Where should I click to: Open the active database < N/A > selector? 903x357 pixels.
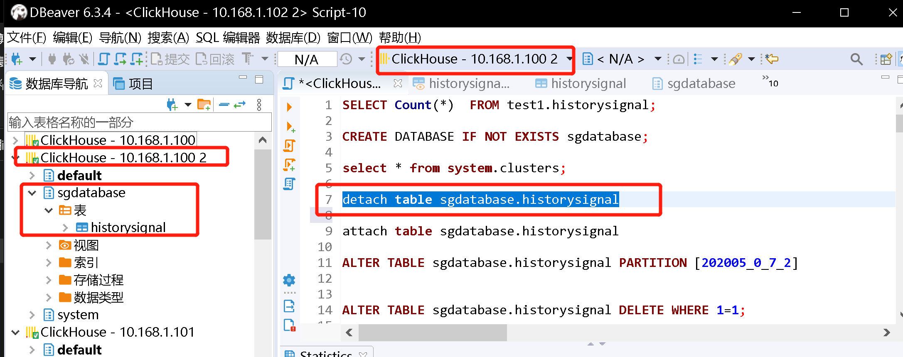(x=622, y=59)
